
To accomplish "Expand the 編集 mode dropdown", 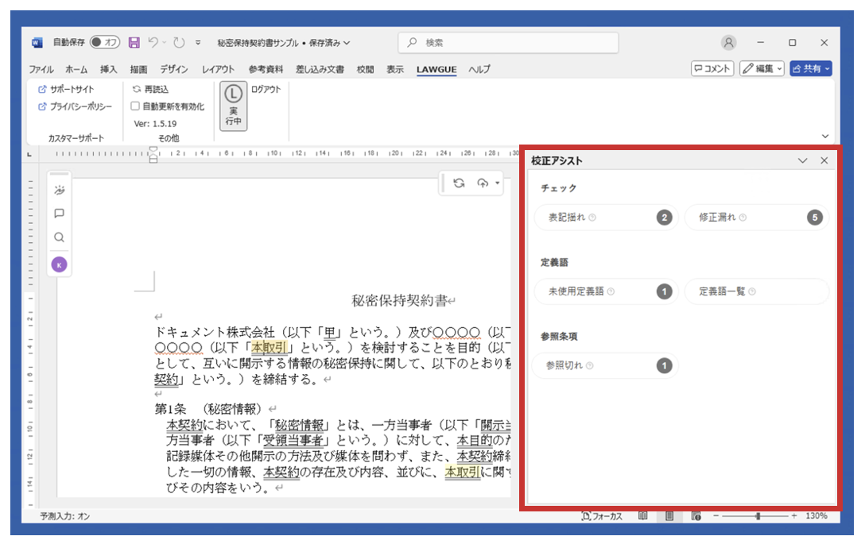I will [x=762, y=69].
